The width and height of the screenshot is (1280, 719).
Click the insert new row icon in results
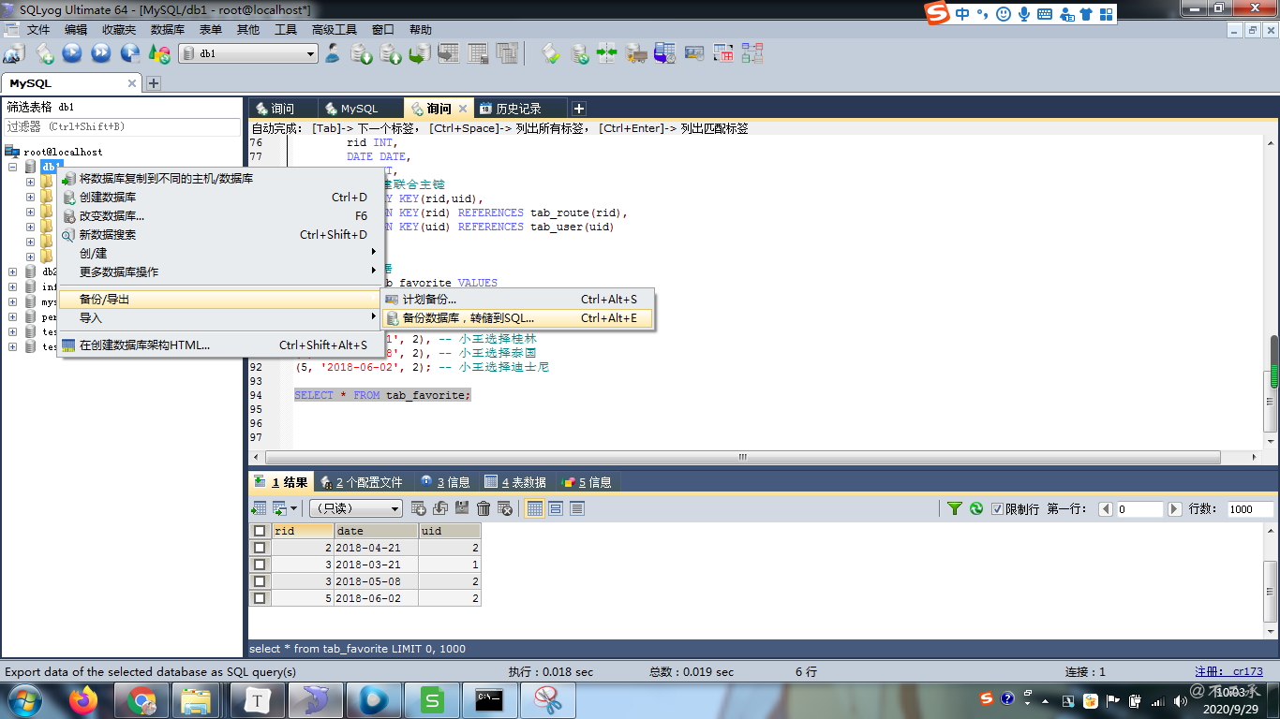pyautogui.click(x=419, y=508)
